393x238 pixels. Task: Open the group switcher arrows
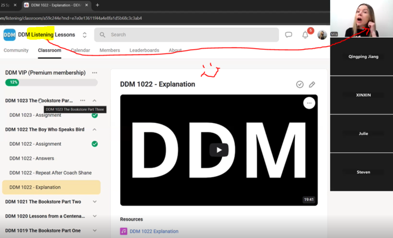coord(85,35)
